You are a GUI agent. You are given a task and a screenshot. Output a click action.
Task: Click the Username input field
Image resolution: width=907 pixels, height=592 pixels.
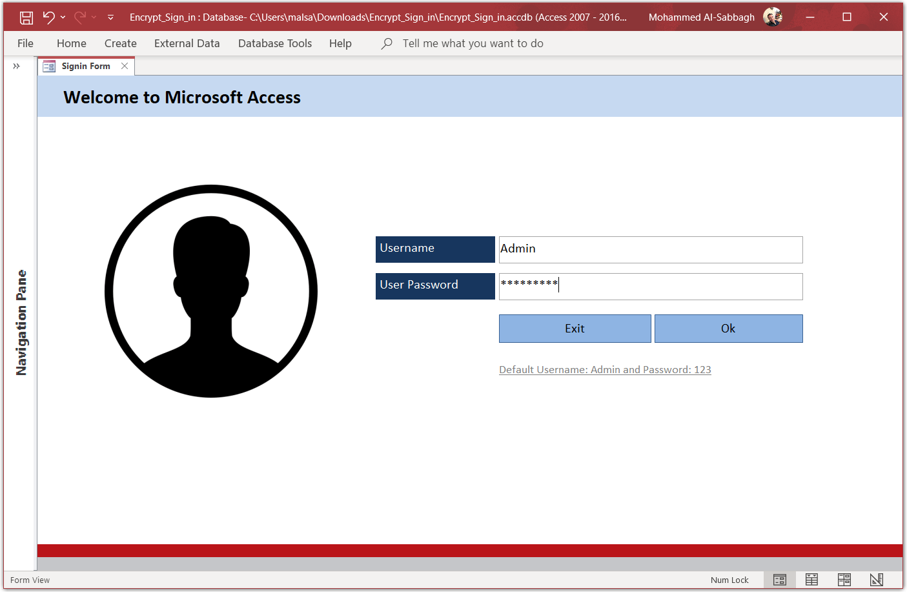pos(651,250)
